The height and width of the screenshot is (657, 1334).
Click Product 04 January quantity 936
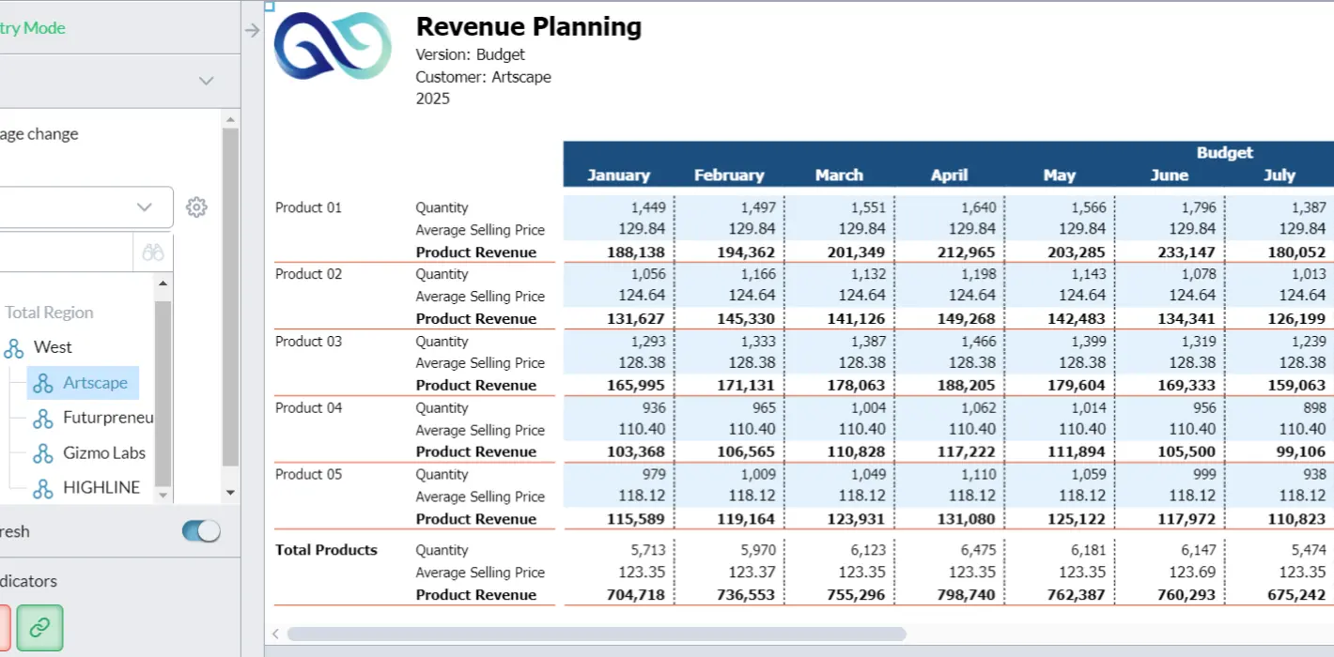click(654, 407)
